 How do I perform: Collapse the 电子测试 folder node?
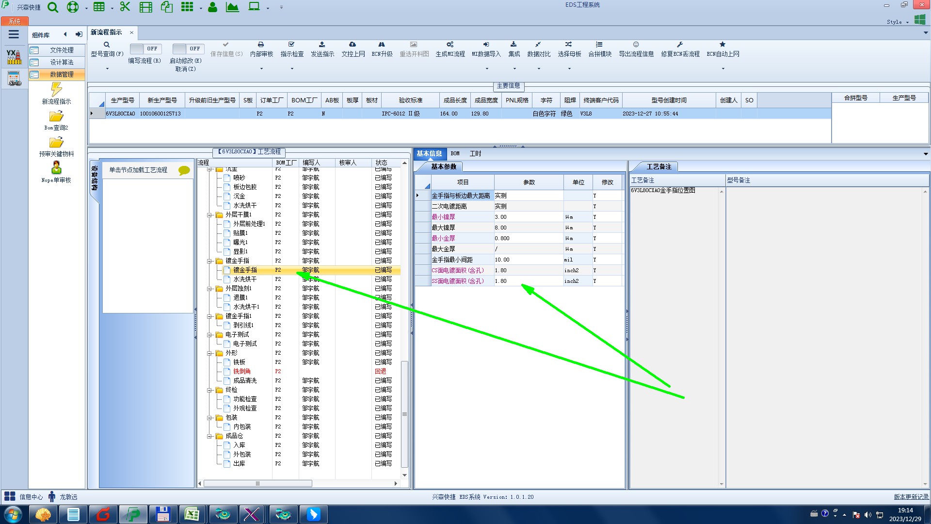210,335
